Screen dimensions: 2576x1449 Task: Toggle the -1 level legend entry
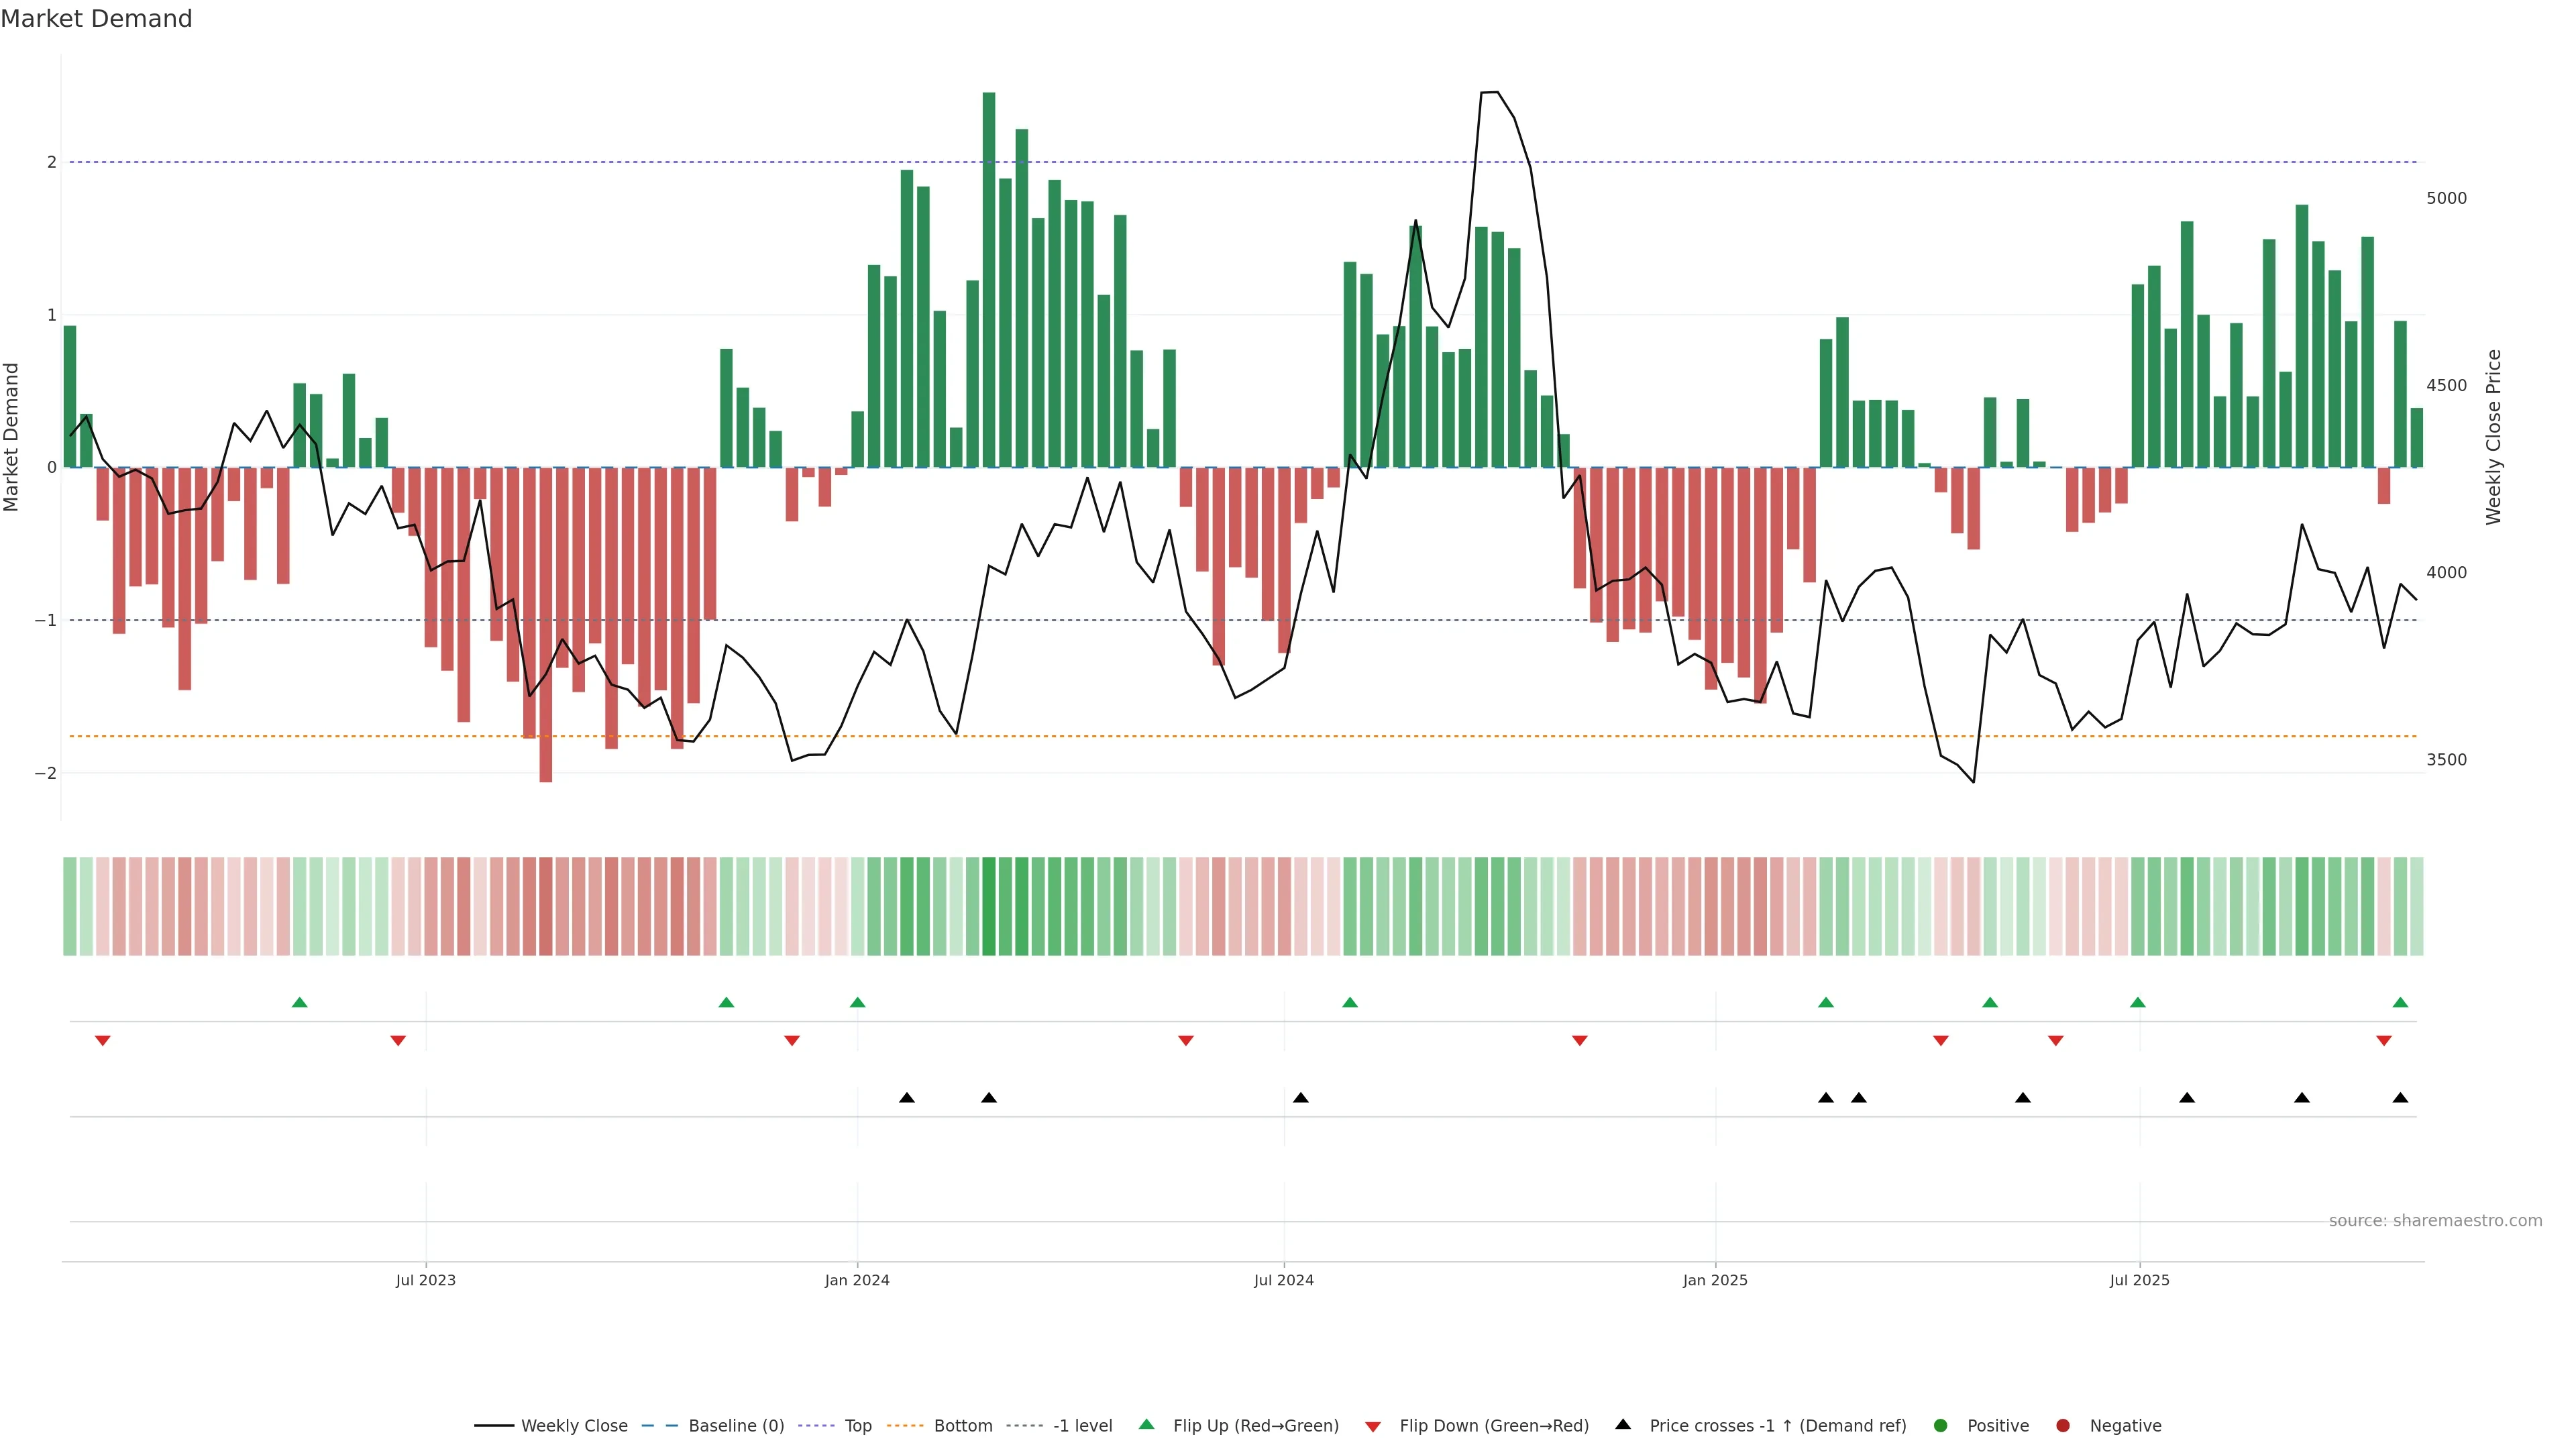click(1082, 1425)
